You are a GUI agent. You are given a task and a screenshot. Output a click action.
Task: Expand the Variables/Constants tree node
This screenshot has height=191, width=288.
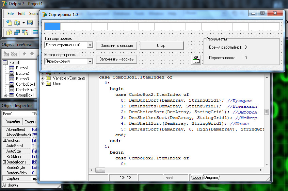43,78
